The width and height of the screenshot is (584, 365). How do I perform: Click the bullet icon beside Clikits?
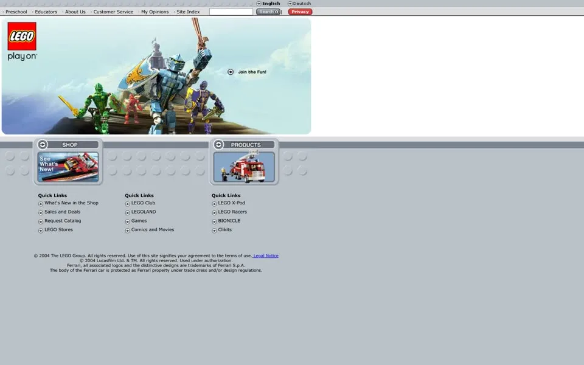click(214, 231)
